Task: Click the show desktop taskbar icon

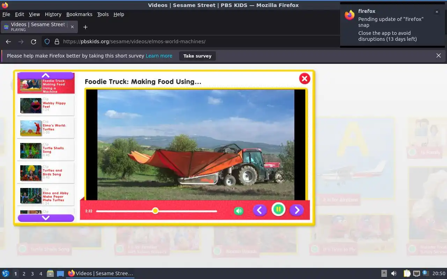Action: [60, 273]
